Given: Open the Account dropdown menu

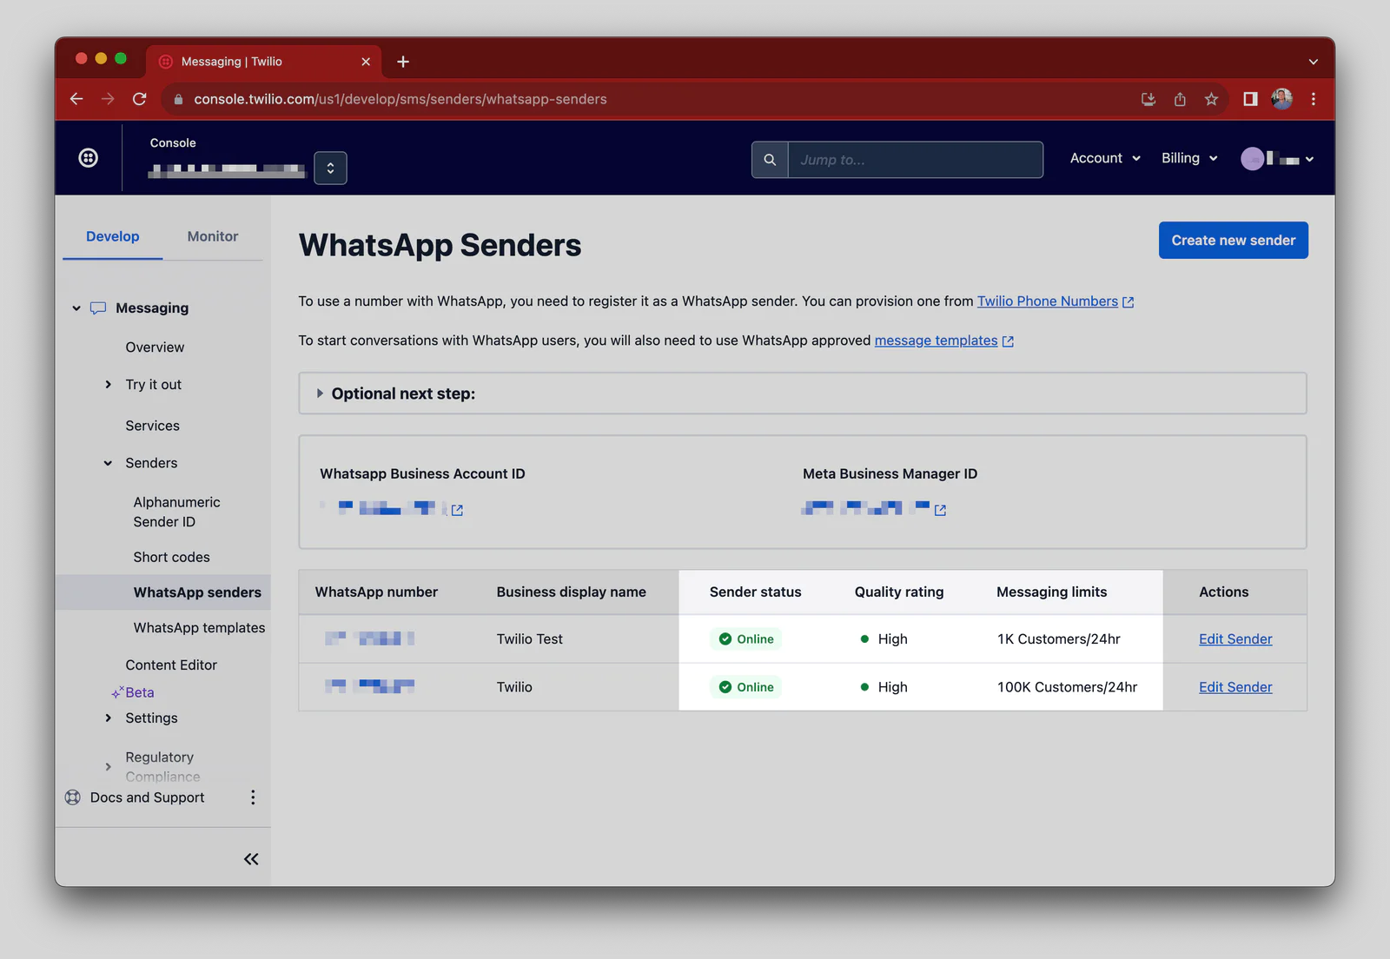Looking at the screenshot, I should 1105,158.
